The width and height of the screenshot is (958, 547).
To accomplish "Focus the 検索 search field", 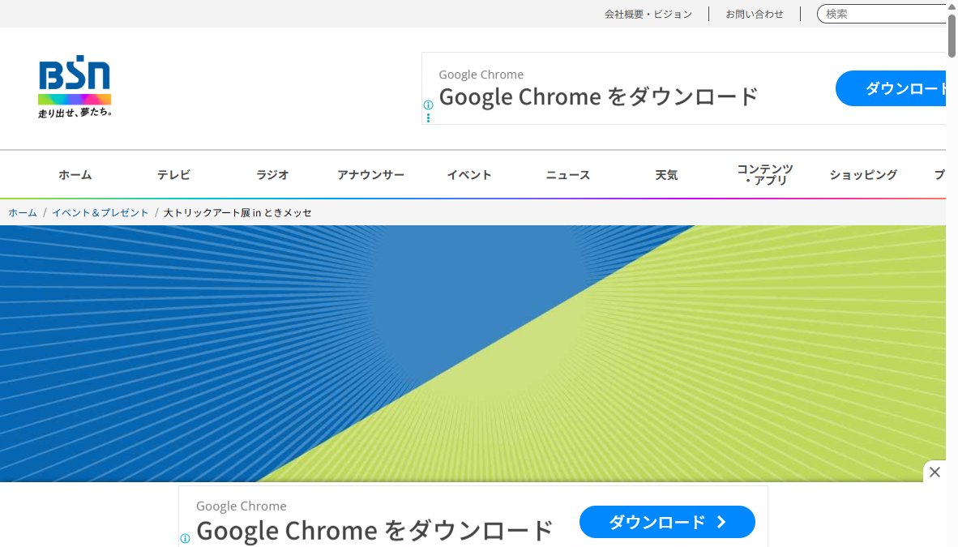I will click(882, 14).
